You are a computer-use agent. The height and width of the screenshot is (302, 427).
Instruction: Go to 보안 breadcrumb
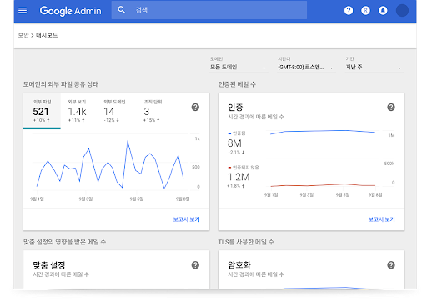[23, 35]
